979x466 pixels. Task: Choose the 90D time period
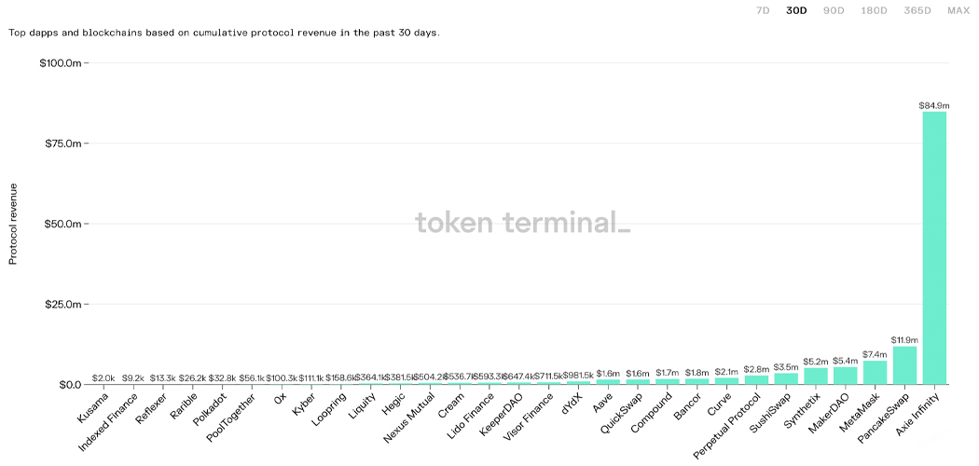(x=834, y=10)
